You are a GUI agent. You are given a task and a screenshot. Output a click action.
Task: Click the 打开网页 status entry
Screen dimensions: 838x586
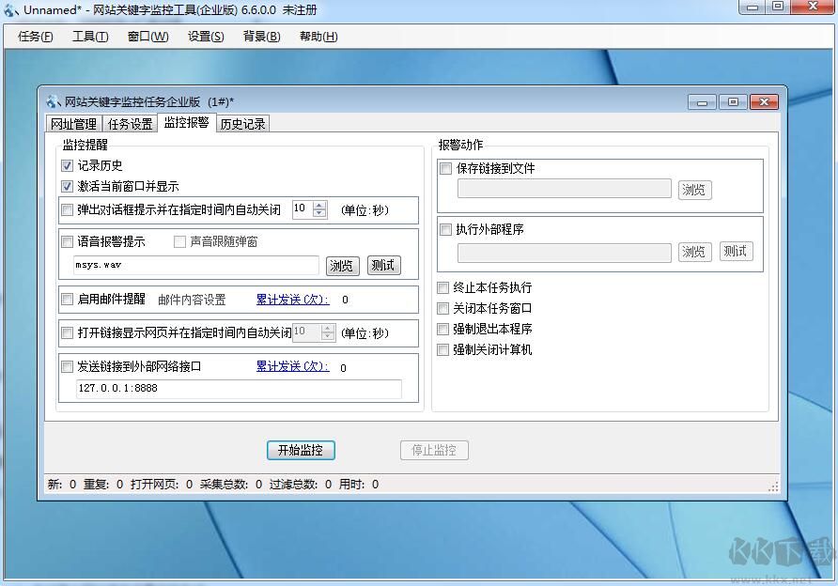[162, 485]
